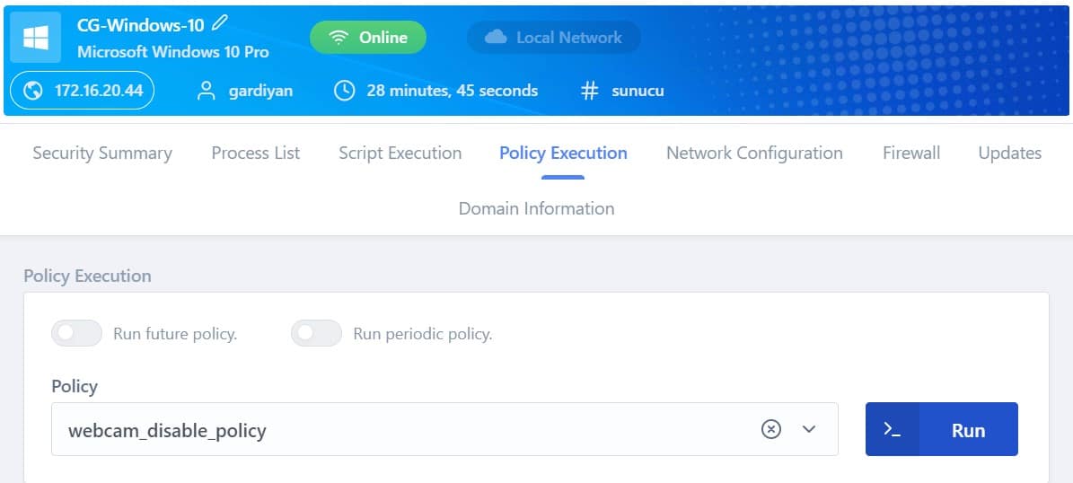Expand the Policy dropdown chevron
This screenshot has width=1073, height=483.
click(x=810, y=429)
